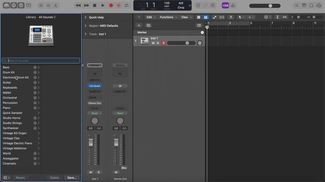
Task: Open the Media Browsers icon
Action: pos(318,6)
